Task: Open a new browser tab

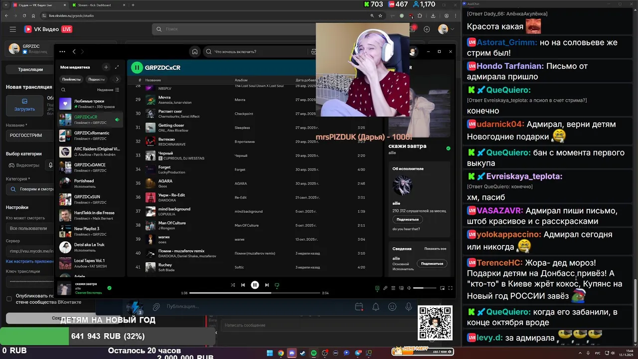Action: pyautogui.click(x=133, y=5)
